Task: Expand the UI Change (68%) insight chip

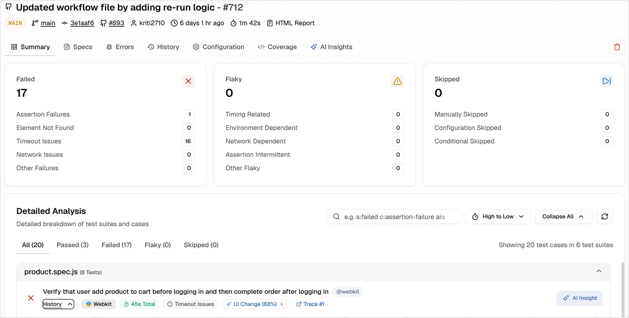Action: (255, 304)
